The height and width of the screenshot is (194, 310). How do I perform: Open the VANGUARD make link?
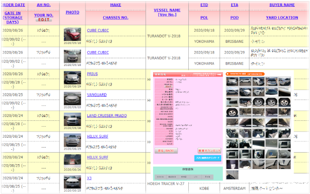pos(97,95)
